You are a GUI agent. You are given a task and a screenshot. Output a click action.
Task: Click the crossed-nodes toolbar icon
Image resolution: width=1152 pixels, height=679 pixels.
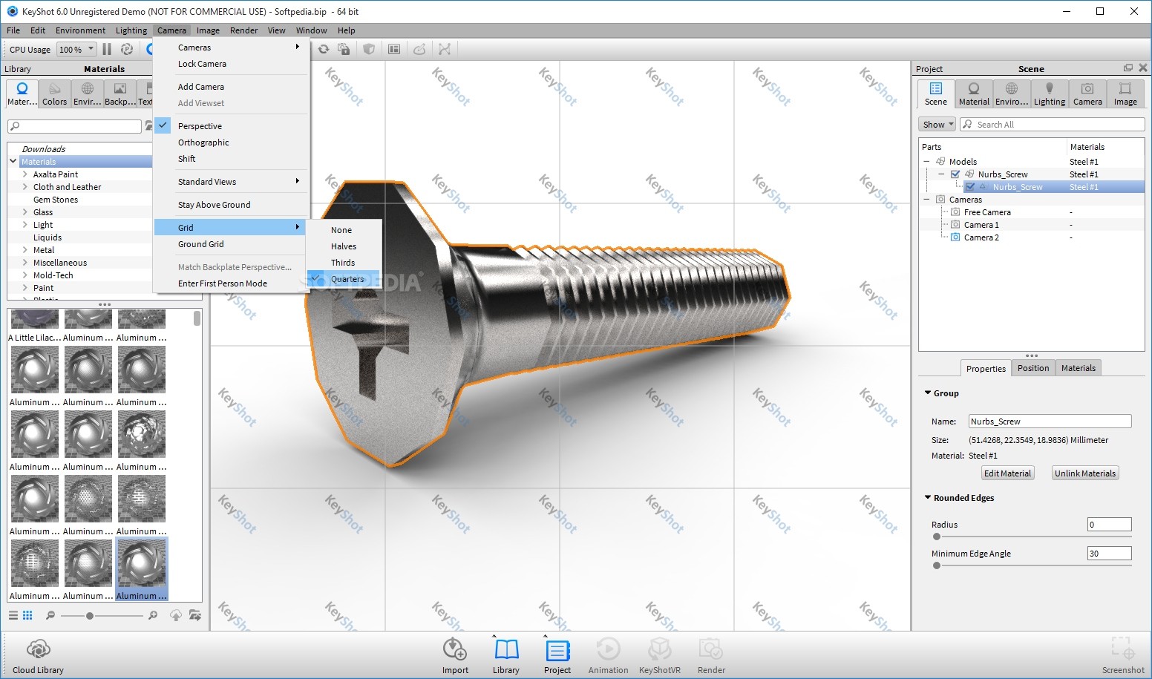(445, 49)
